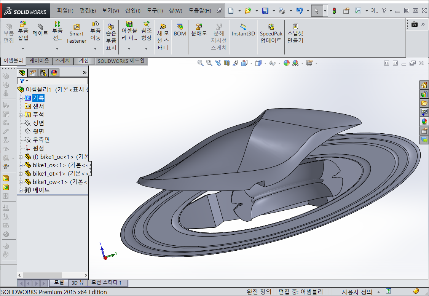The image size is (429, 296).
Task: Open the 도움말(H) menu
Action: [200, 11]
